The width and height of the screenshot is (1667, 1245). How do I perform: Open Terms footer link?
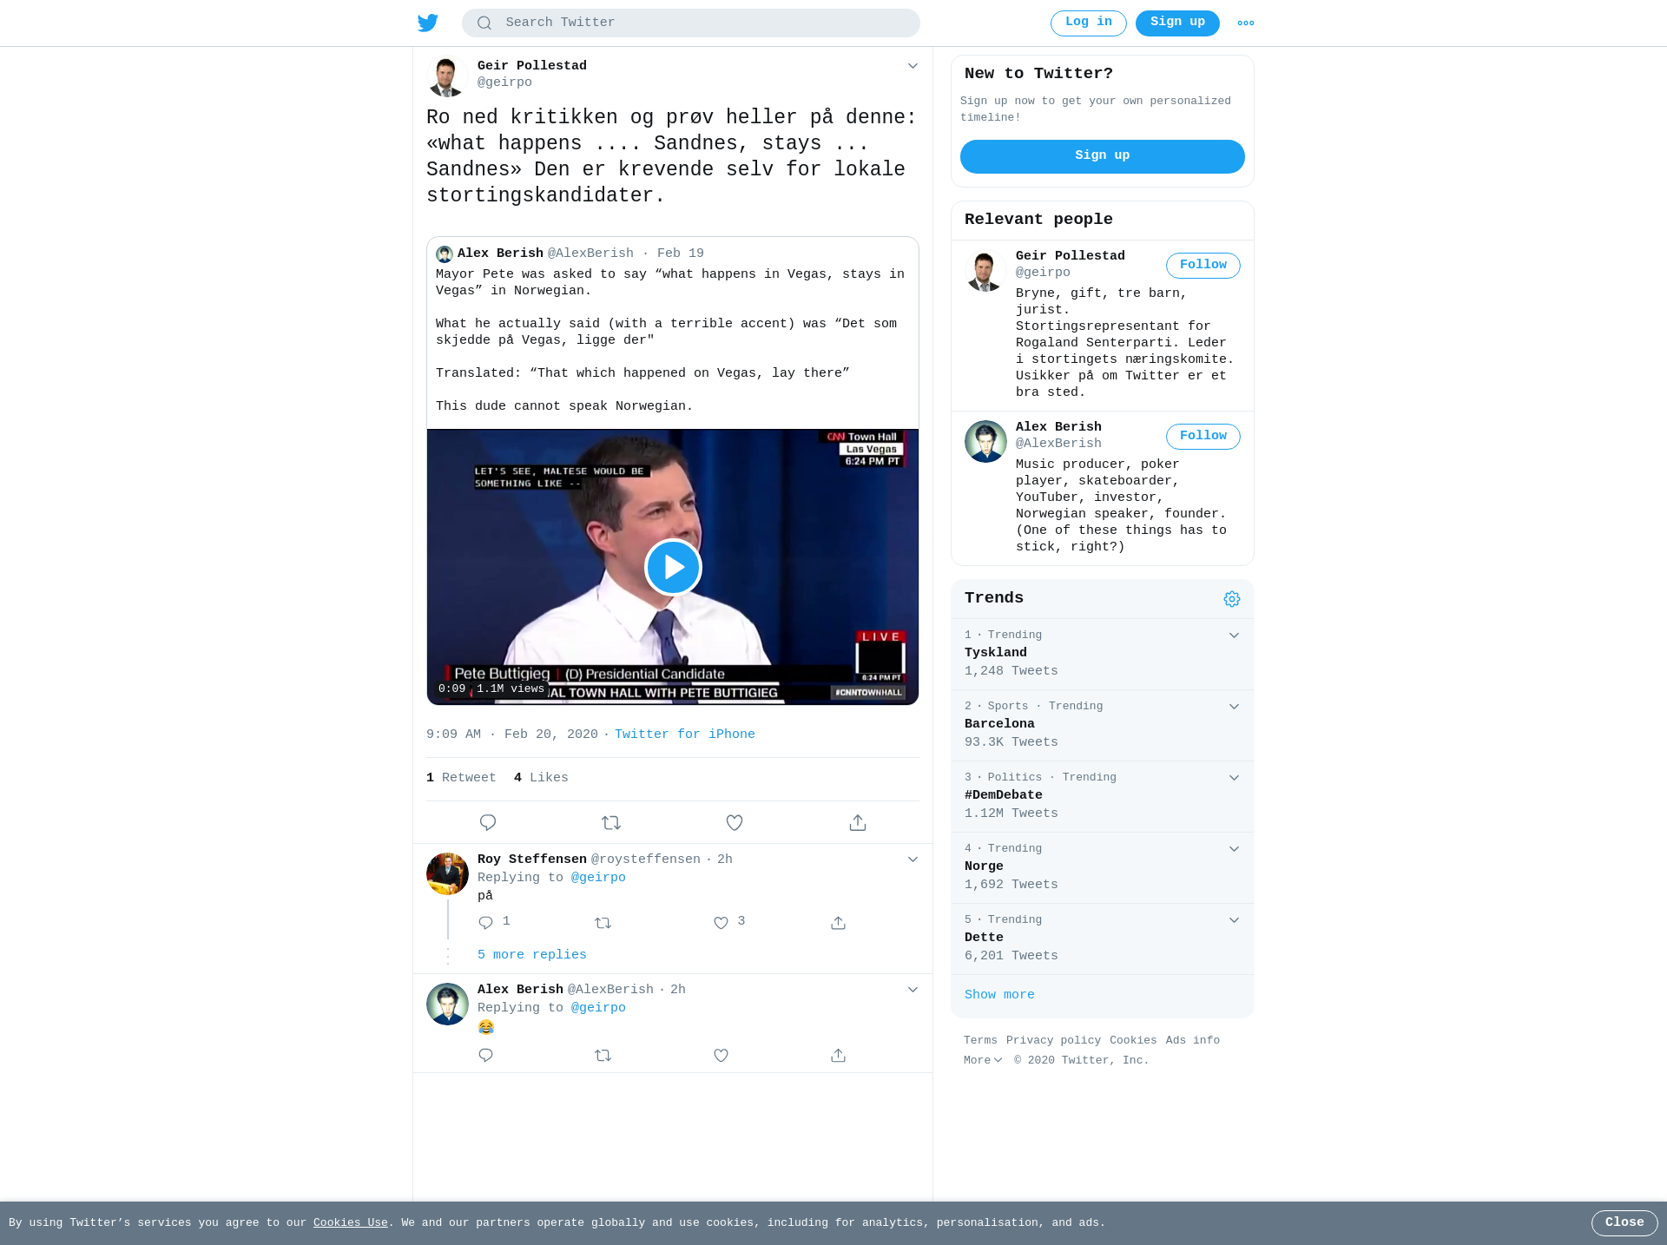point(980,1040)
